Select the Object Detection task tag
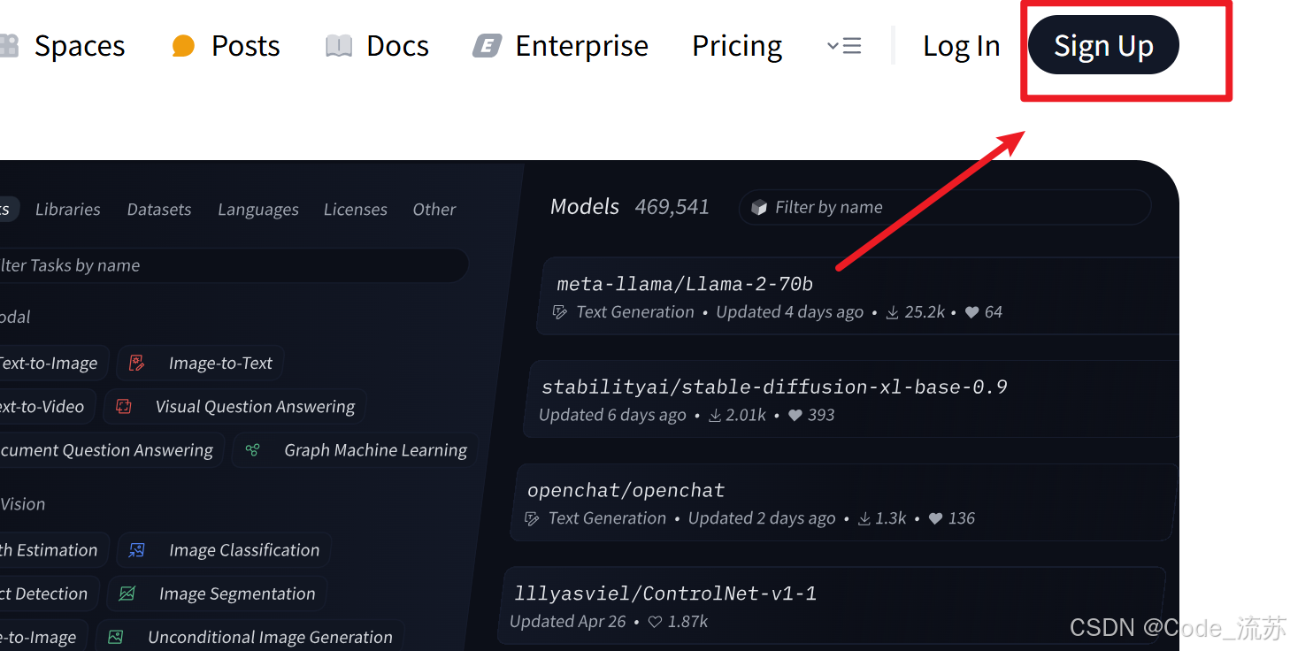This screenshot has width=1290, height=651. [x=49, y=594]
